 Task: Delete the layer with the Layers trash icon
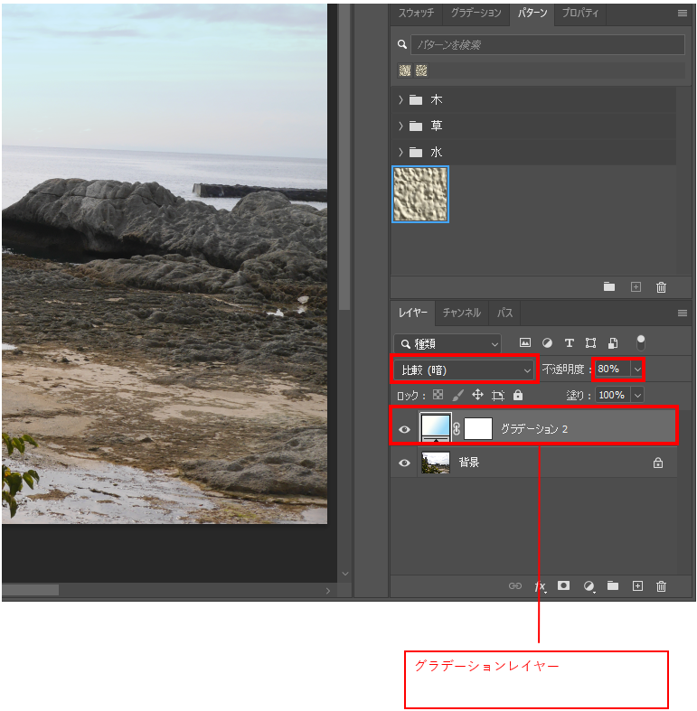(x=661, y=586)
